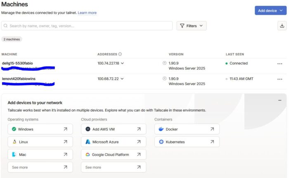Click the MACHINE column header
The height and width of the screenshot is (178, 289).
(x=9, y=54)
